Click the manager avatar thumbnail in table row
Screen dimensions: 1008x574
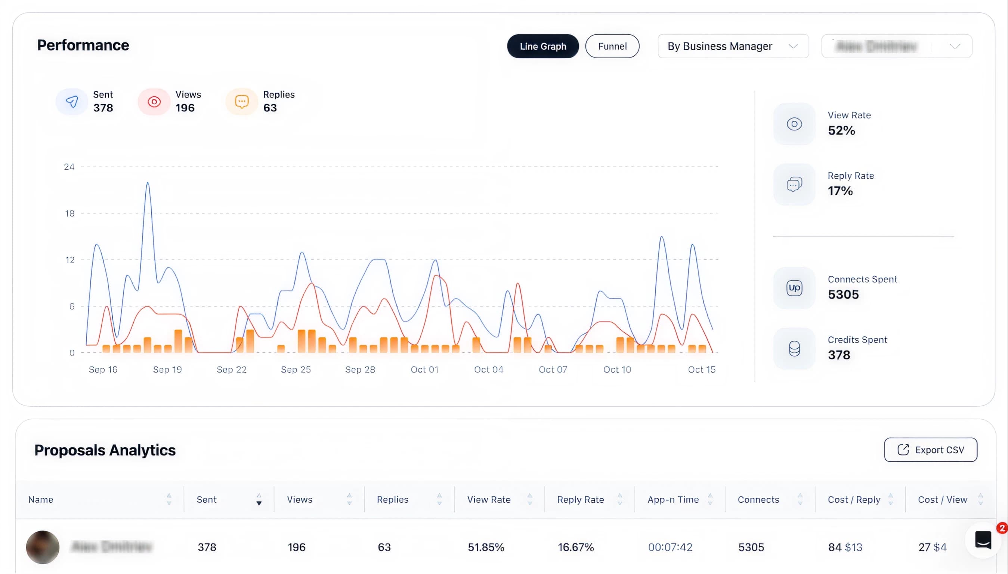43,547
